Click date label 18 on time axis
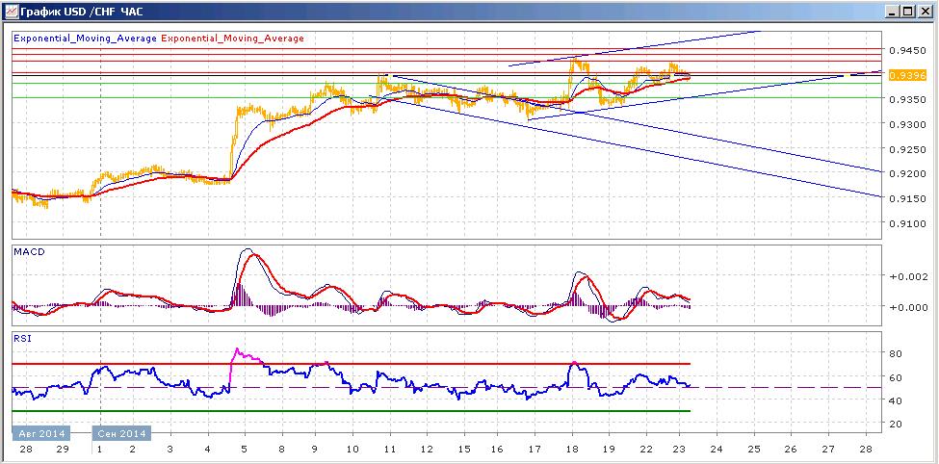 tap(572, 449)
